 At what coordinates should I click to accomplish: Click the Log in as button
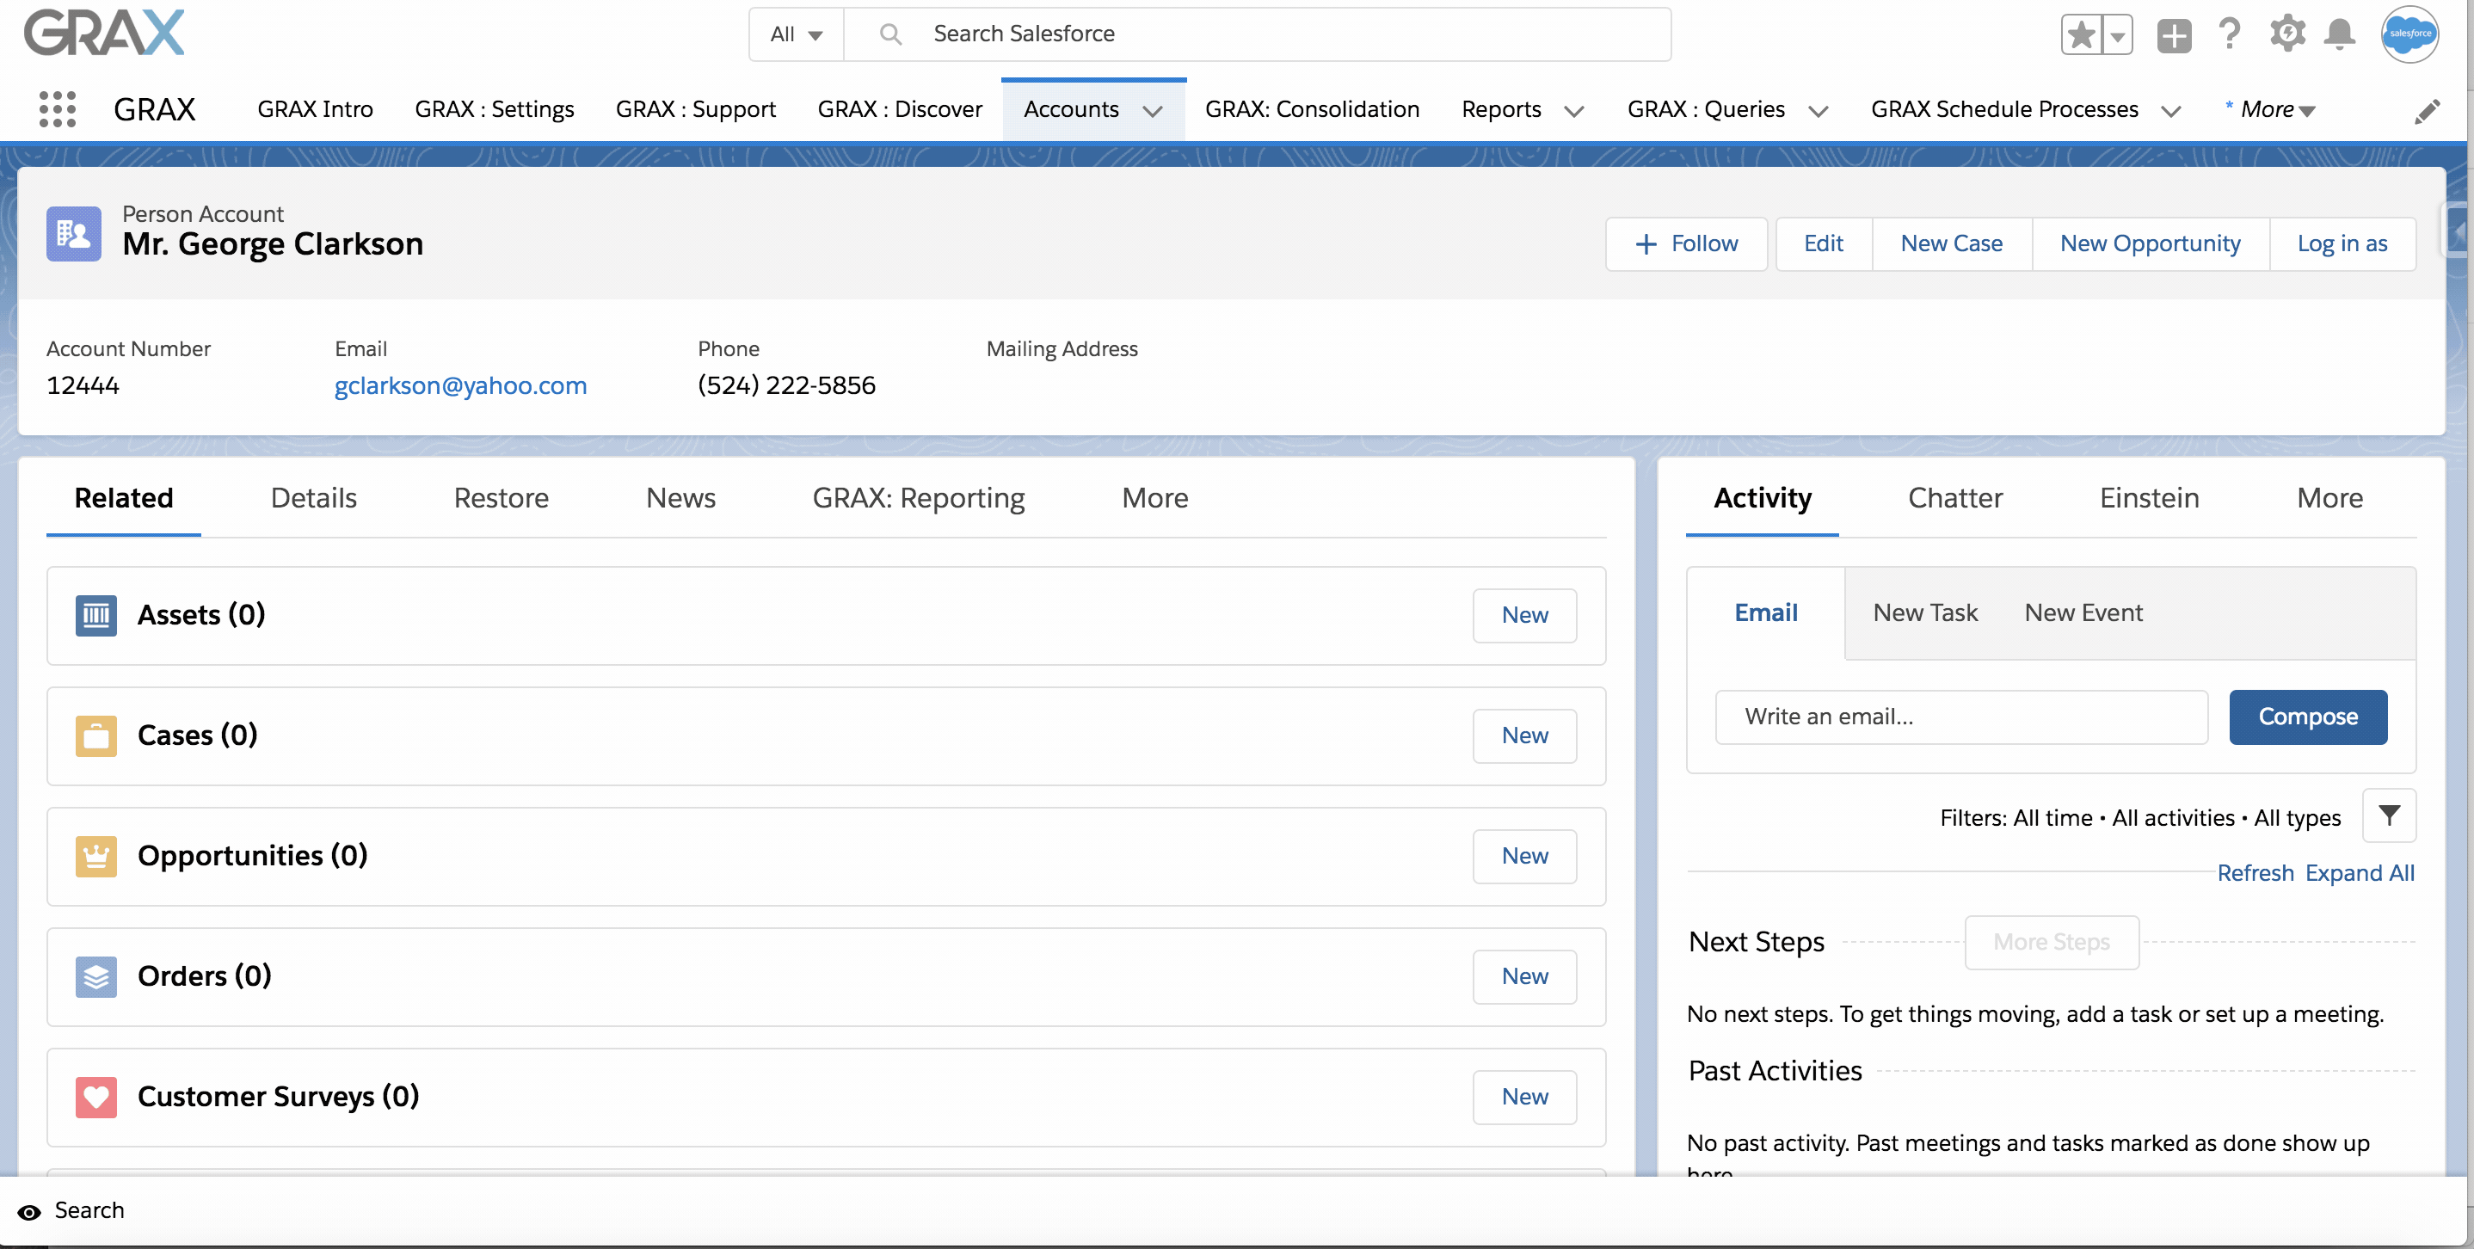(2342, 243)
